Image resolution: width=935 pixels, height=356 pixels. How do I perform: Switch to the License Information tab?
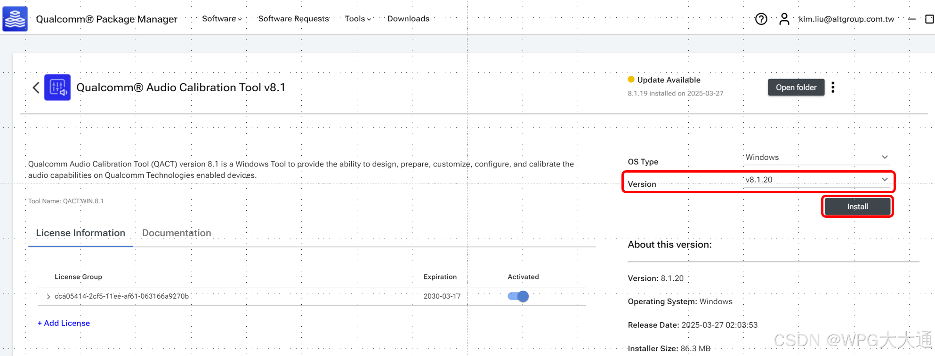point(81,233)
